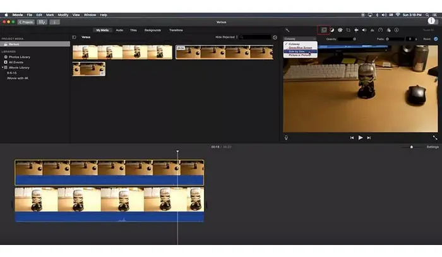Click the voiceover microphone icon

tap(286, 138)
